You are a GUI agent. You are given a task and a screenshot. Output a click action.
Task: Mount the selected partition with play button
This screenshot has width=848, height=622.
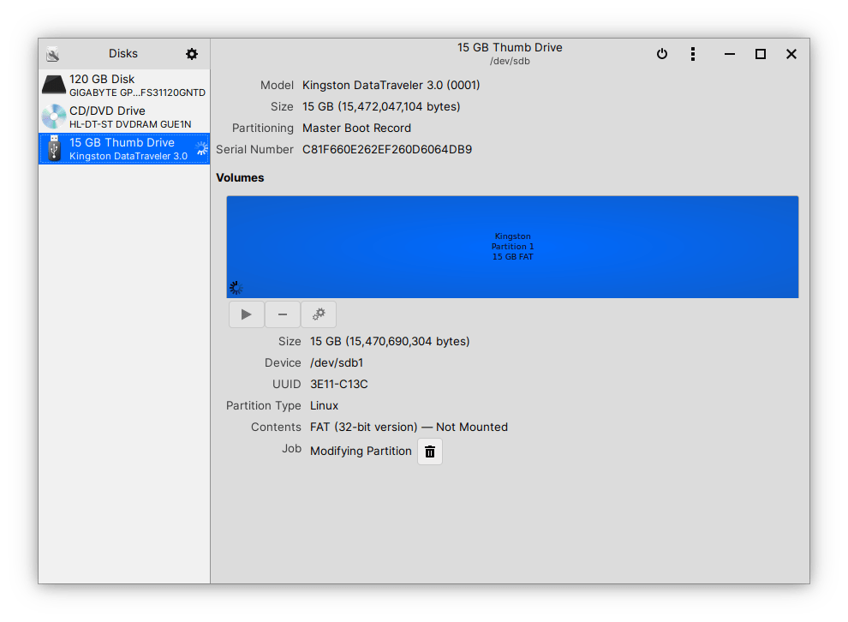click(247, 314)
